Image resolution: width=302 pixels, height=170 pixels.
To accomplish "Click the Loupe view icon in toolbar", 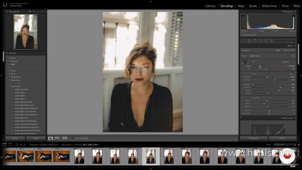I will [x=50, y=138].
